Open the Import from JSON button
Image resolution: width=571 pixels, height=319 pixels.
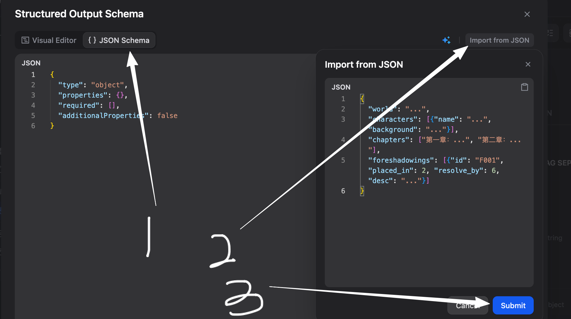tap(499, 40)
